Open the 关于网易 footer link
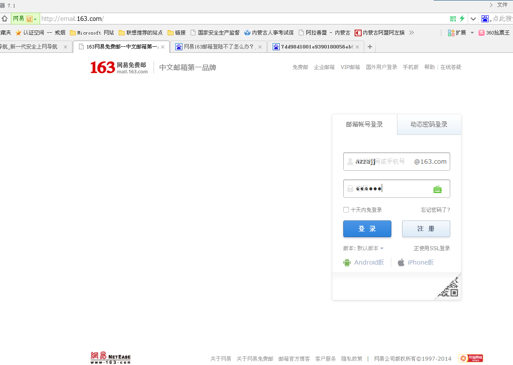This screenshot has width=513, height=365. 221,359
